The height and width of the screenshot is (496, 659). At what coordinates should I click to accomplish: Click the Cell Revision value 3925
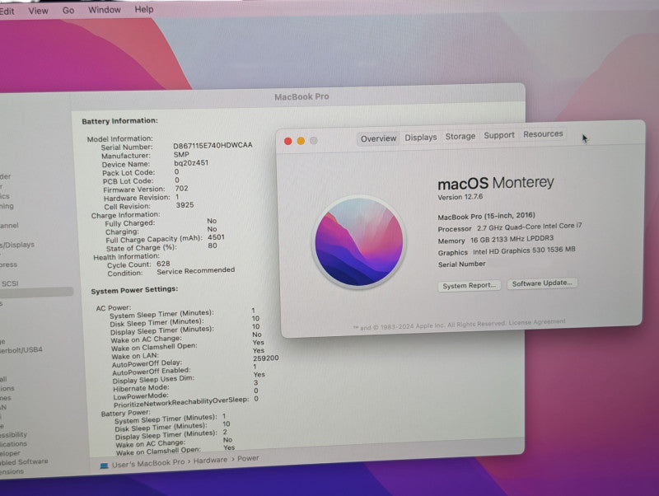point(185,205)
